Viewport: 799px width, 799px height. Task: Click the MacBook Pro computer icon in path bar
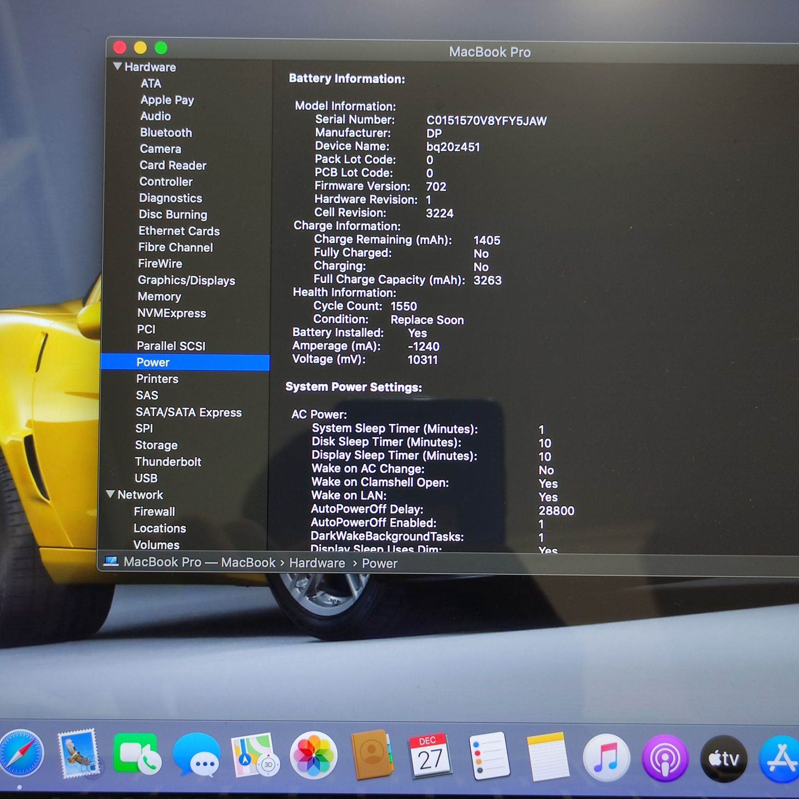(111, 562)
